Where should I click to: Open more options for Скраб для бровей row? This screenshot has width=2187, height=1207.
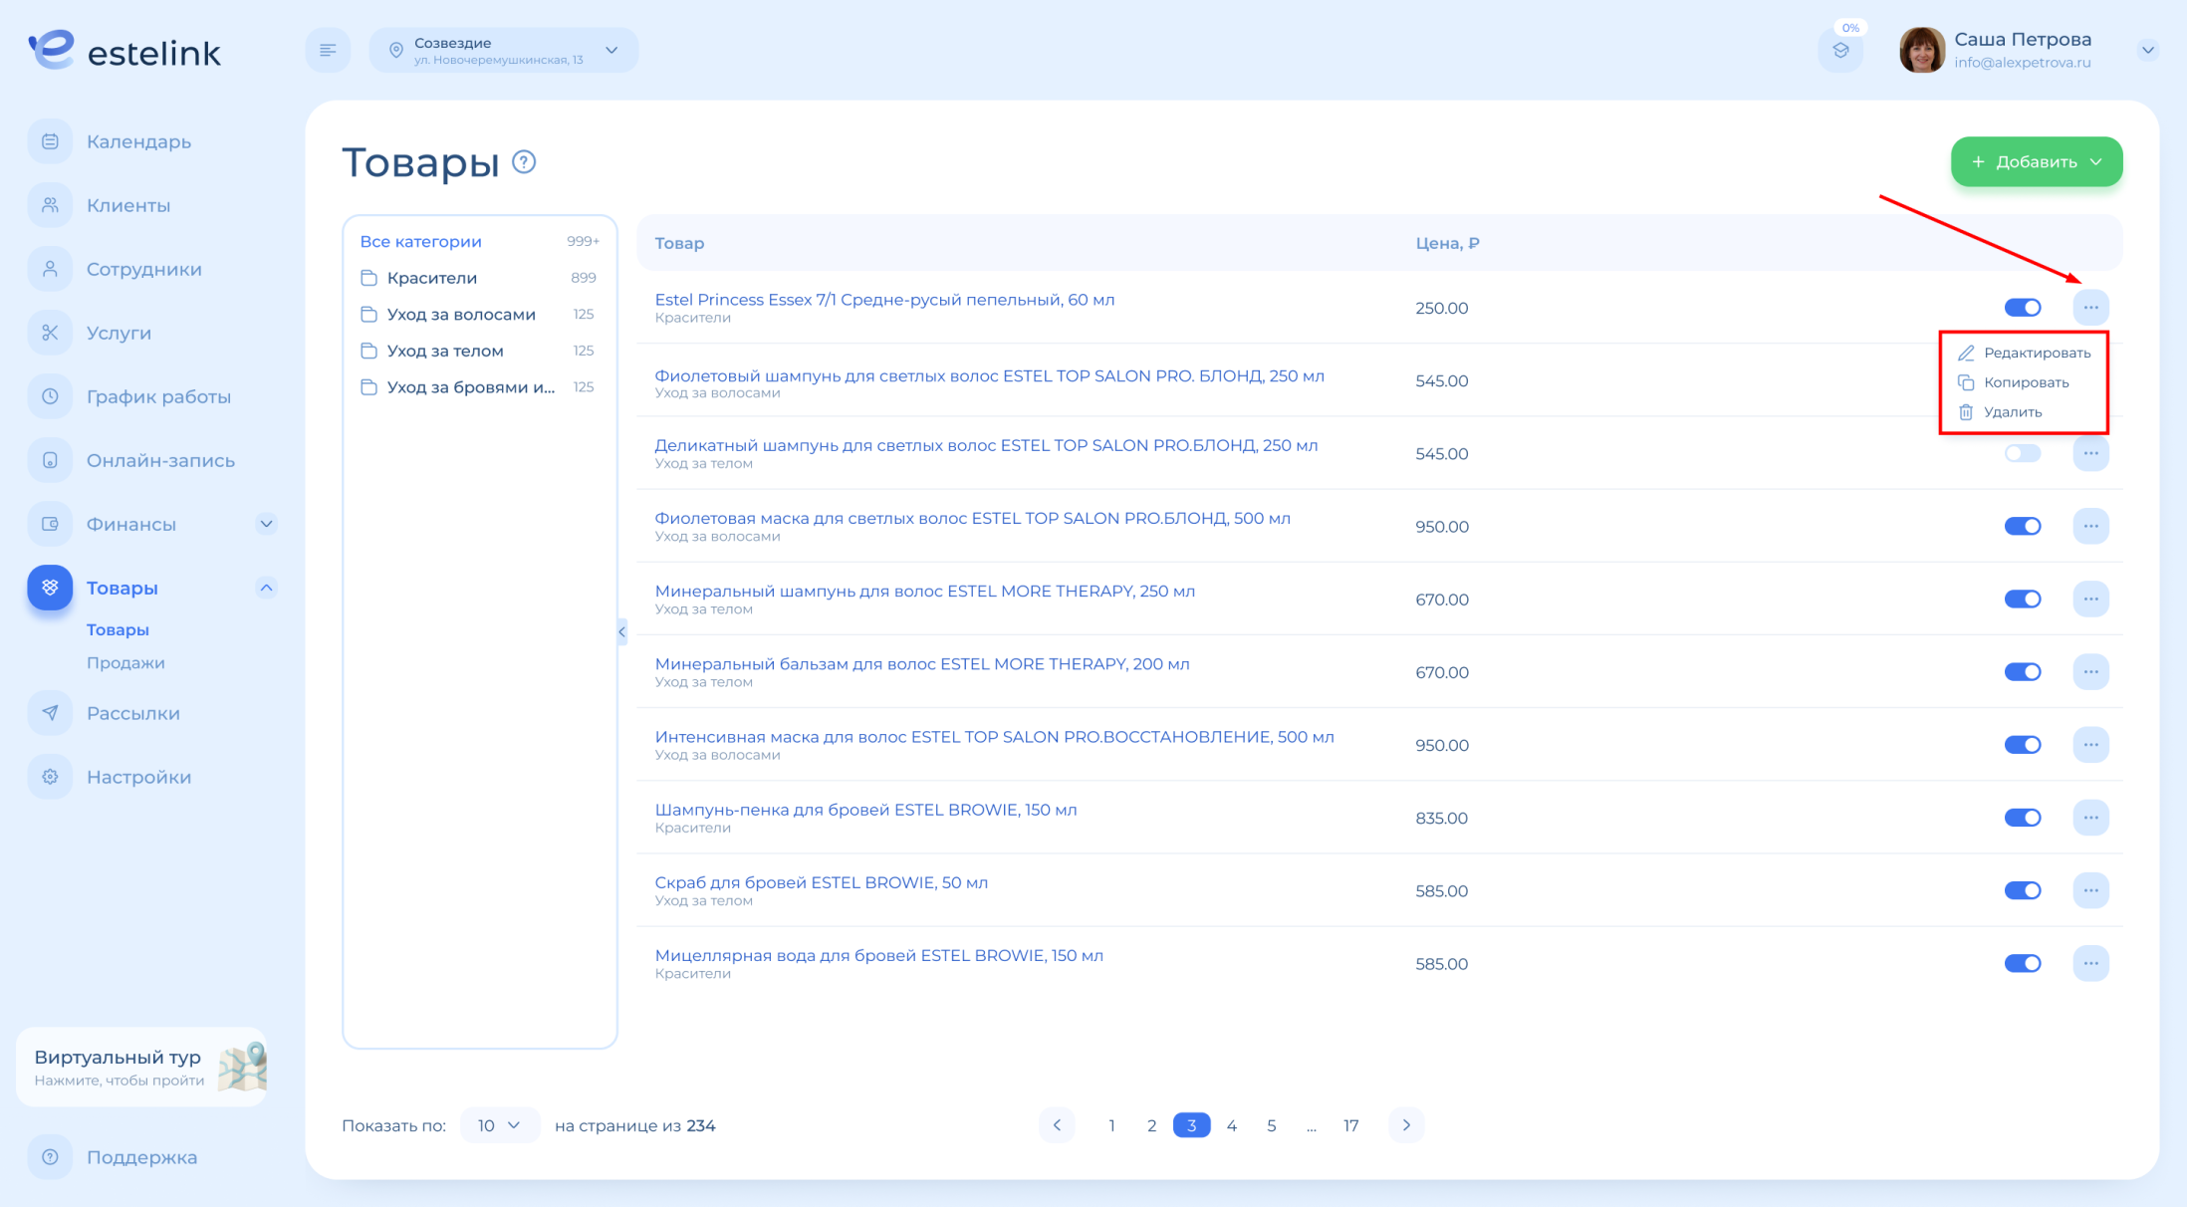(2090, 890)
